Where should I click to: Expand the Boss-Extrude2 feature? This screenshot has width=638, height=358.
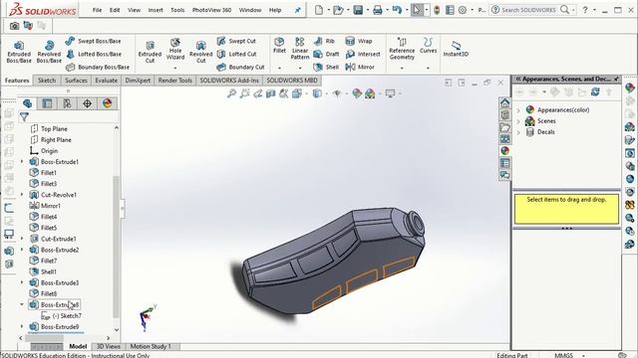coord(22,250)
